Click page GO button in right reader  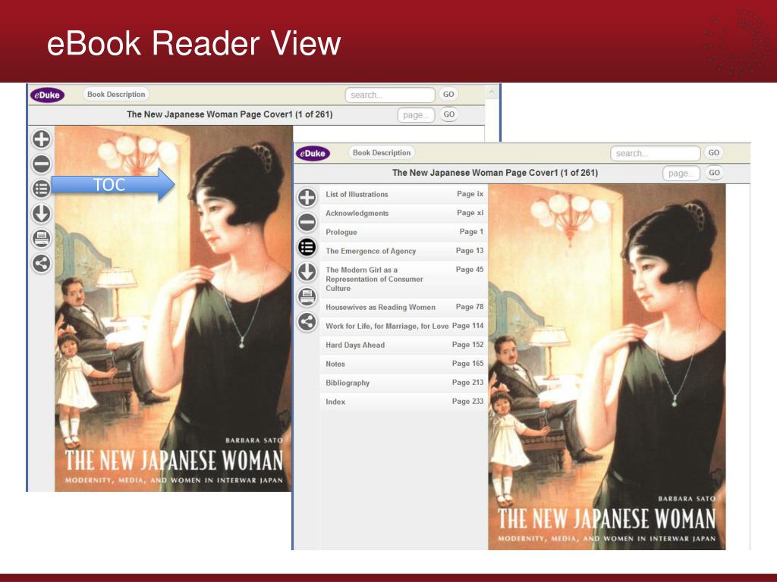[715, 173]
